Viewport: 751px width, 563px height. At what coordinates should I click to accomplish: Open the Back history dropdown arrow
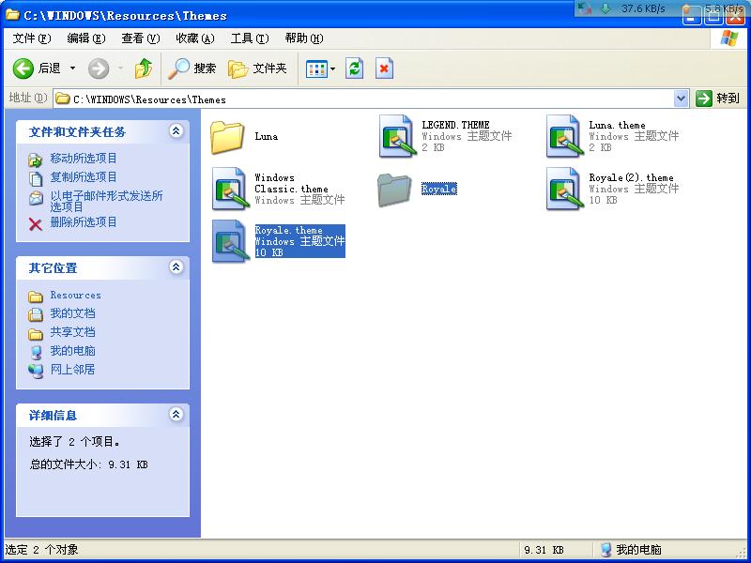click(73, 68)
